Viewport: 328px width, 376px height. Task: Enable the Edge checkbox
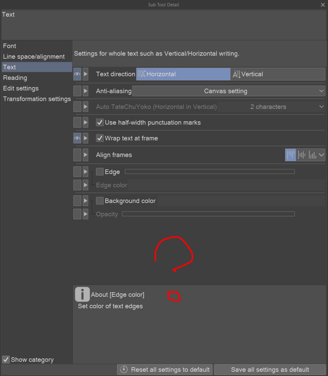100,172
